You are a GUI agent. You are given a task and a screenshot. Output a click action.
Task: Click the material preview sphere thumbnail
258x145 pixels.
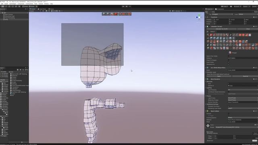point(208,126)
